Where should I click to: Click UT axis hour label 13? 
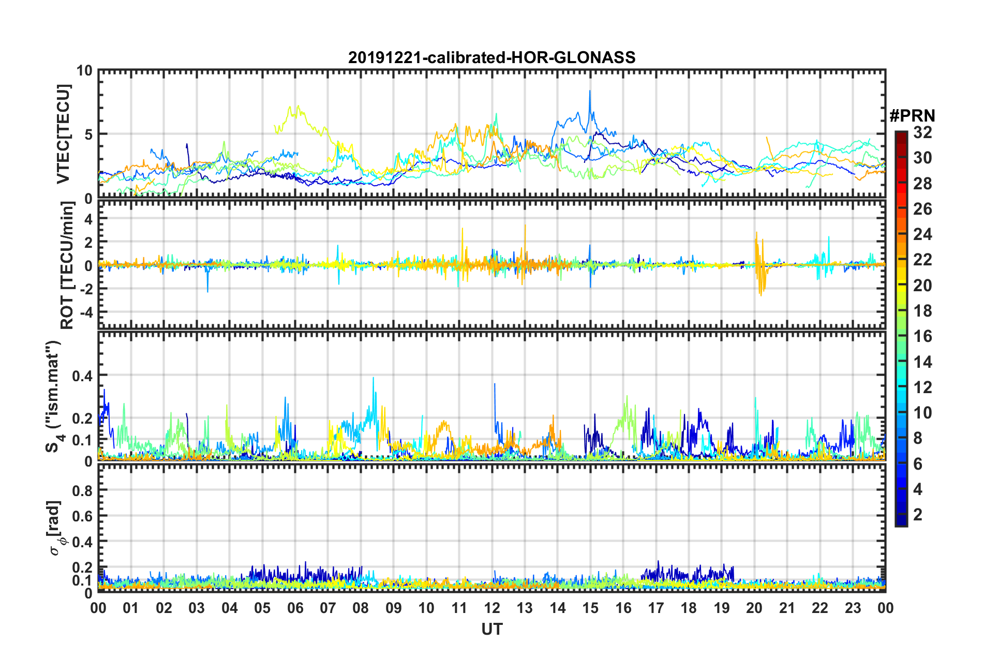tap(525, 608)
